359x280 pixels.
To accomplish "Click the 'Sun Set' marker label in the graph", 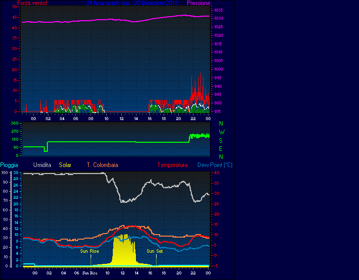I will click(x=155, y=251).
